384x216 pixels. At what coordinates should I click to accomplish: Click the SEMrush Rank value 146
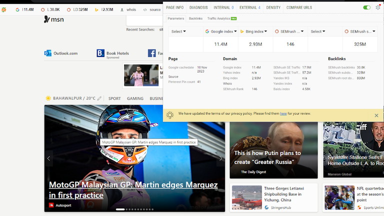pos(254,89)
